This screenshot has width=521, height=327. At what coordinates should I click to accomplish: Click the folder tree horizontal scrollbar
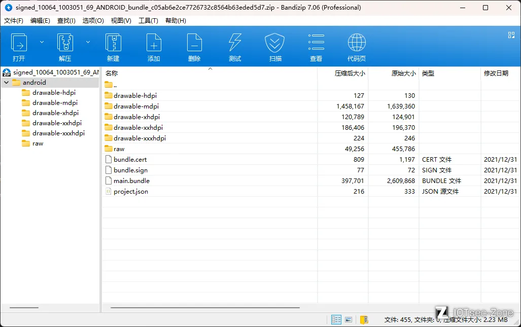point(24,308)
